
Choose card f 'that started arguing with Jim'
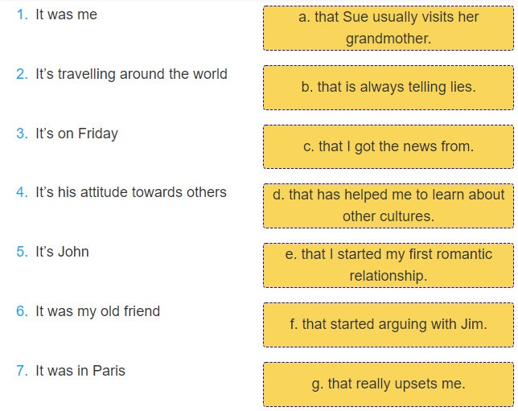coord(388,325)
